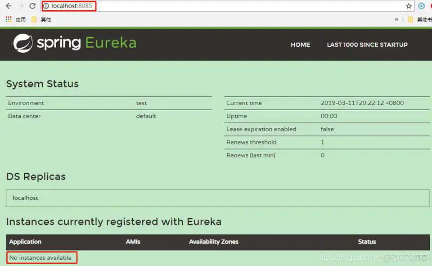
Task: Show hidden bookmarks via the chevron
Action: tap(396, 19)
